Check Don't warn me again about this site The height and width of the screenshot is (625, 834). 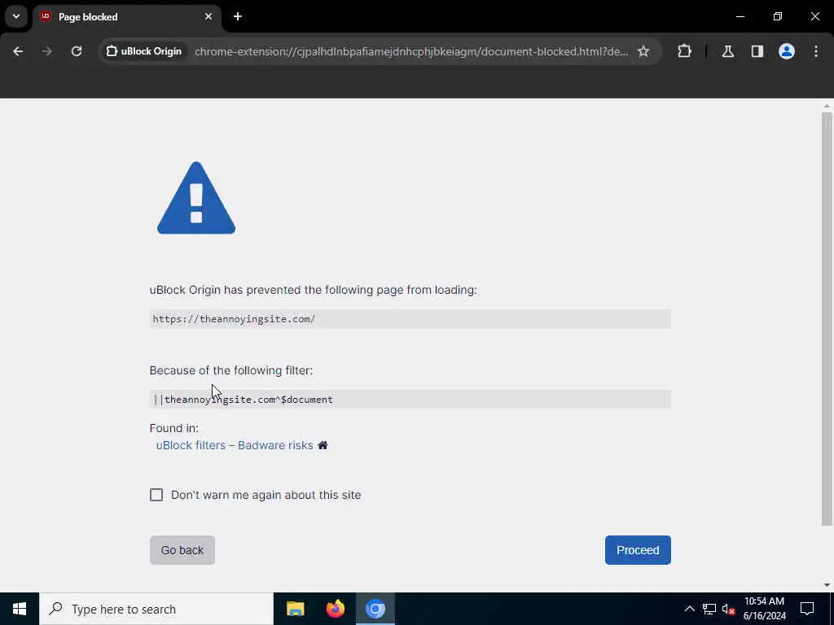point(156,495)
